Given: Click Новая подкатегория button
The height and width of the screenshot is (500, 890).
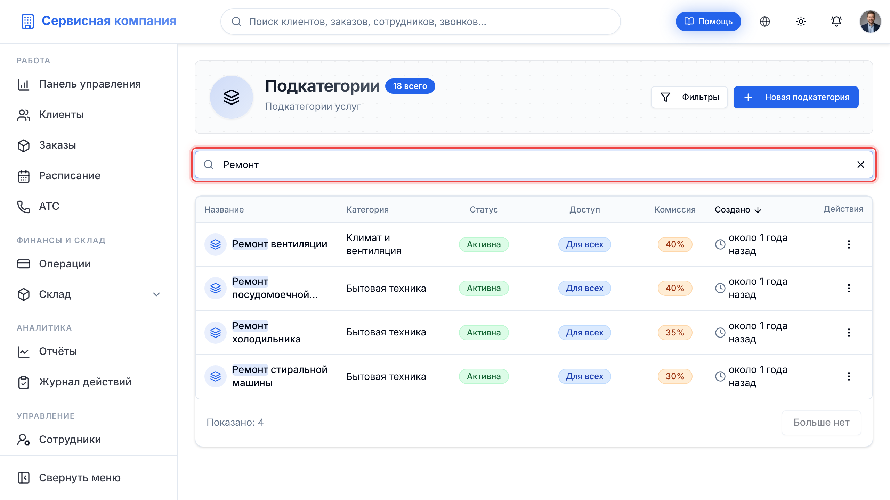Looking at the screenshot, I should click(x=796, y=97).
